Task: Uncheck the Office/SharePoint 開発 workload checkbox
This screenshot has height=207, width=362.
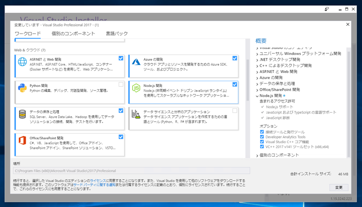Action: (121, 137)
